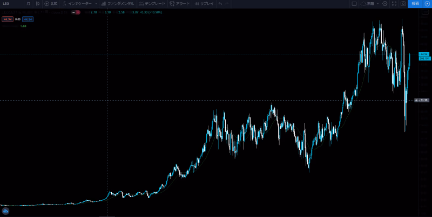
Task: Click the candlestick chart style icon
Action: [x=37, y=3]
